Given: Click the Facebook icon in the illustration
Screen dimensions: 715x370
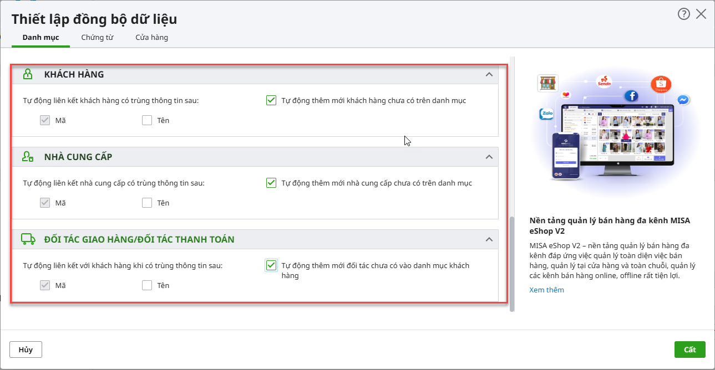Looking at the screenshot, I should coord(631,96).
